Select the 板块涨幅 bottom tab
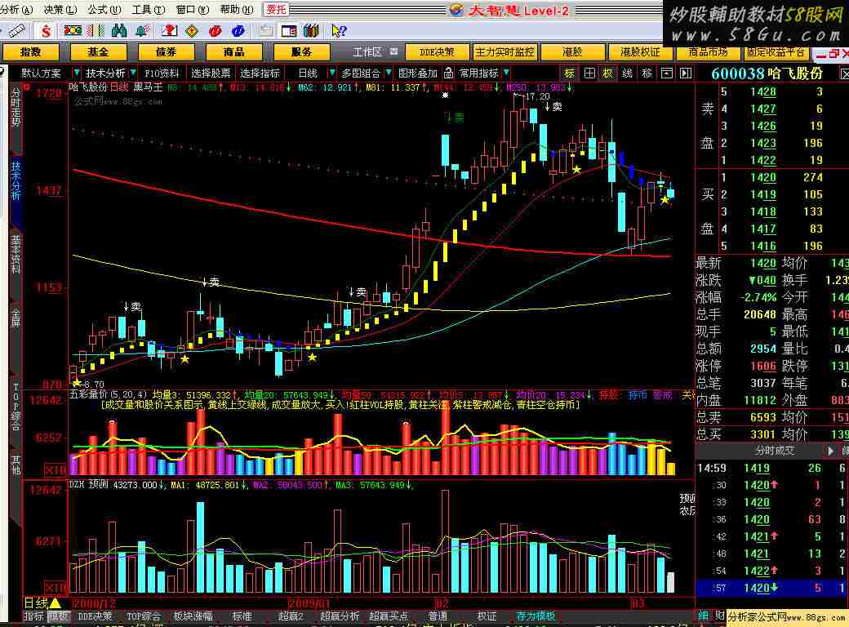This screenshot has height=627, width=849. coord(193,616)
